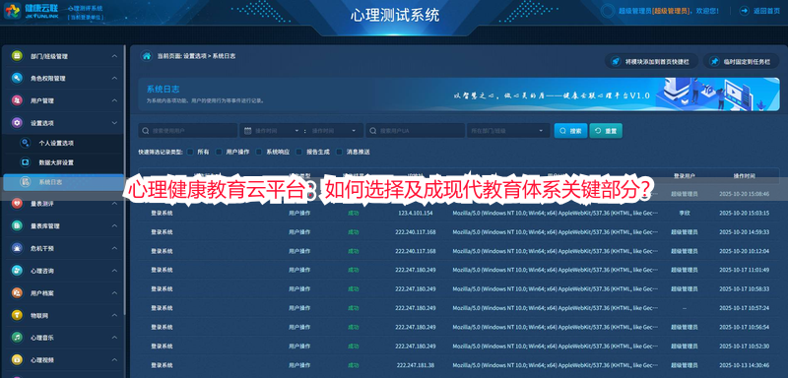Click login user 李欣 cell
The width and height of the screenshot is (788, 378).
point(684,213)
